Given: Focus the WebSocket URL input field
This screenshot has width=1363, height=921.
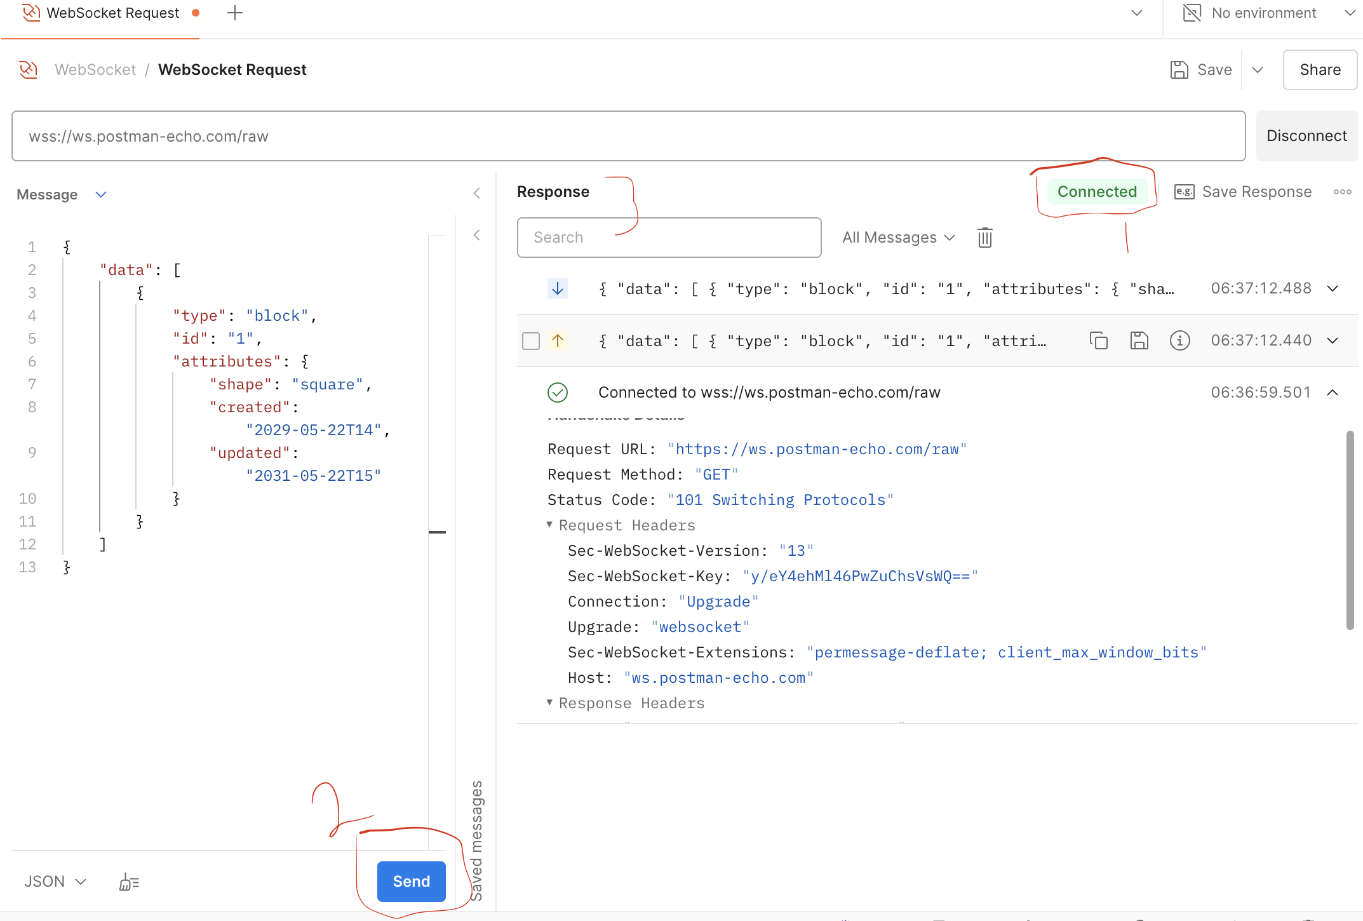Looking at the screenshot, I should [629, 136].
